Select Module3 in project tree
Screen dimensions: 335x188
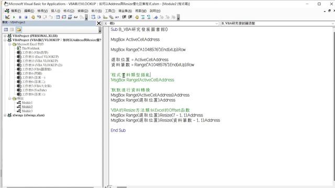coord(27,111)
